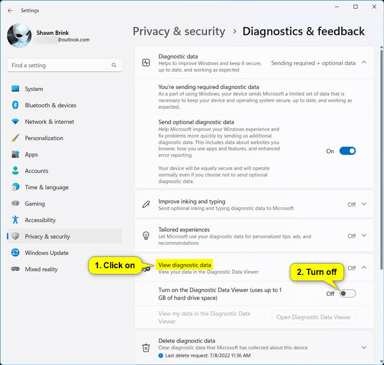The width and height of the screenshot is (384, 365).
Task: Click the search magnifier icon
Action: (114, 66)
